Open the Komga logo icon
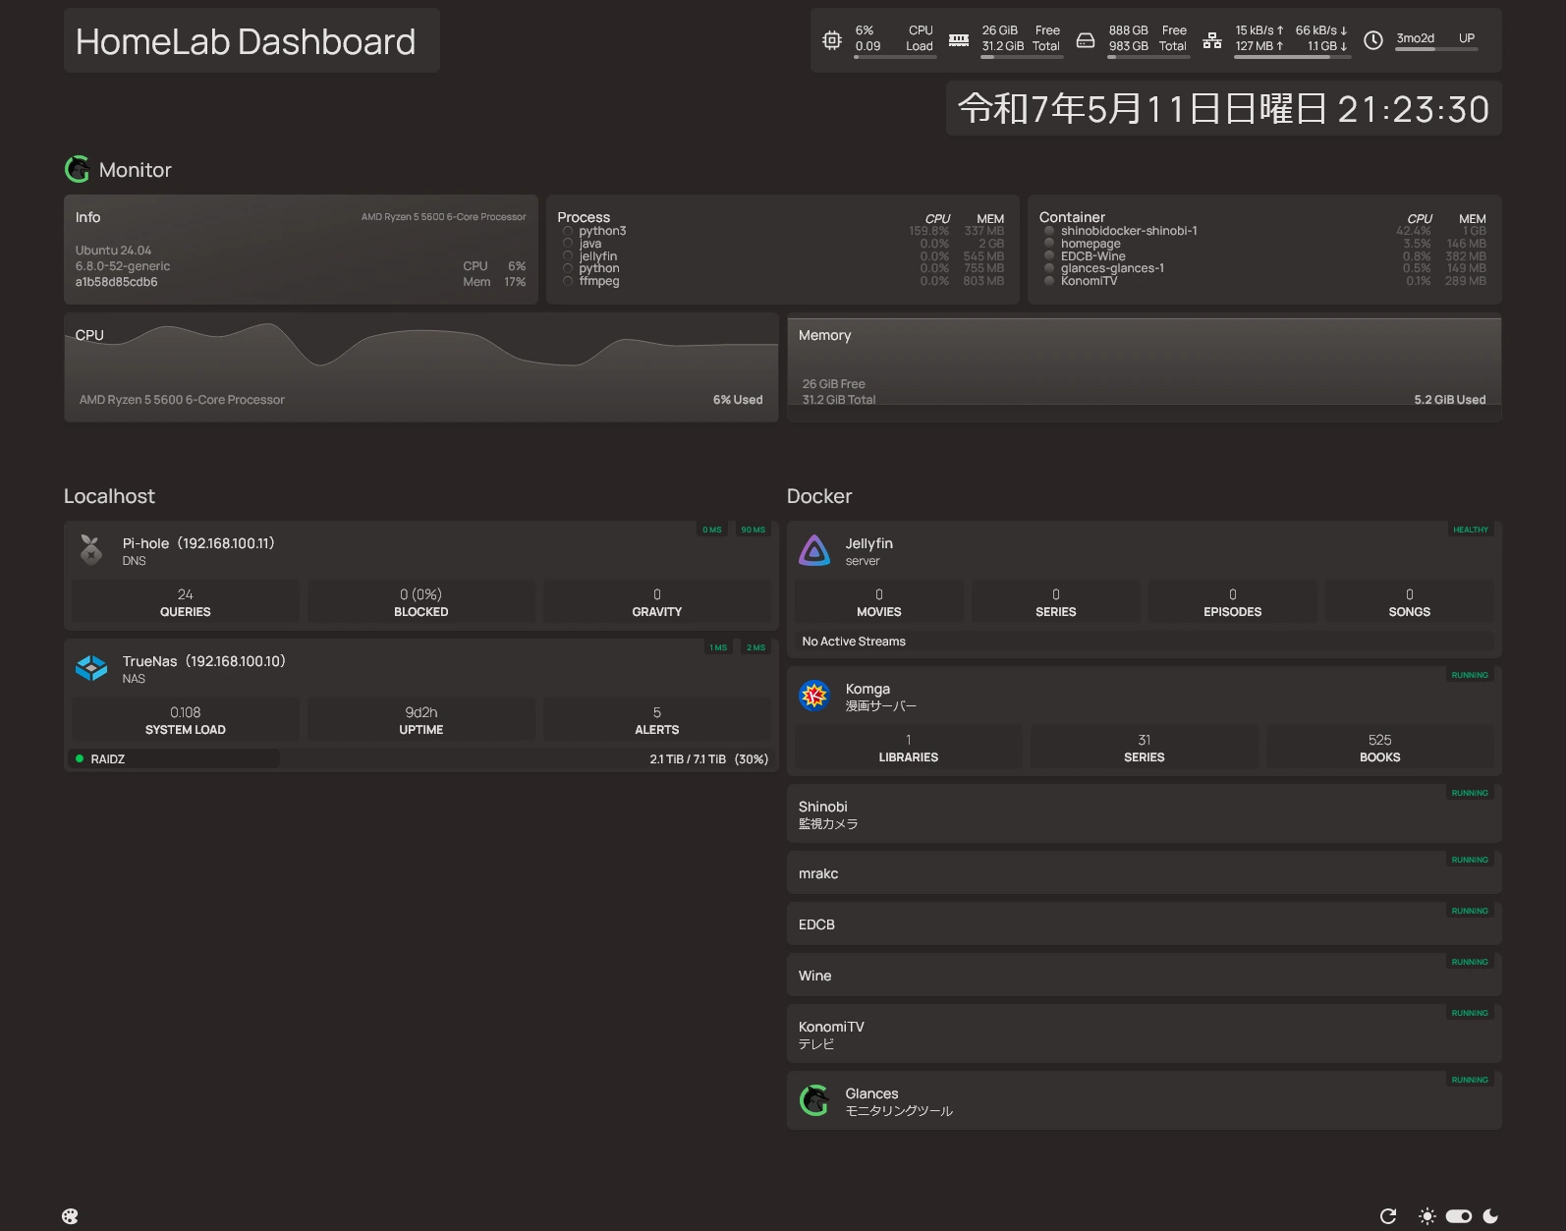This screenshot has width=1566, height=1231. coord(814,696)
